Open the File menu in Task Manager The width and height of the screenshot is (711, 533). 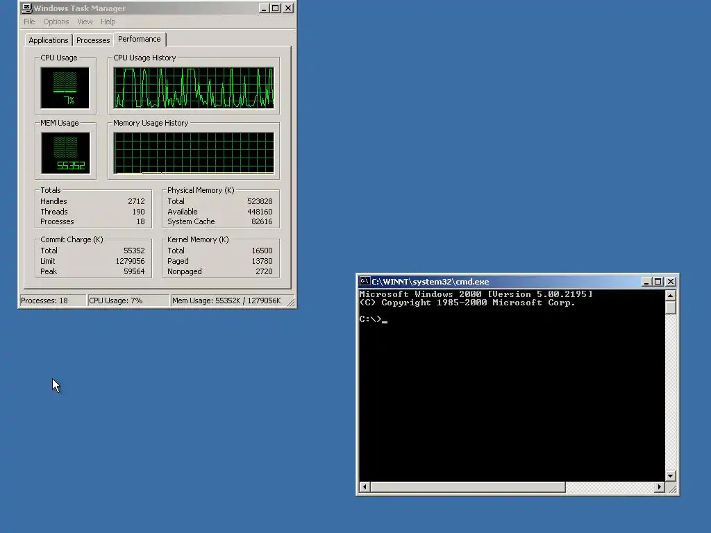tap(29, 22)
